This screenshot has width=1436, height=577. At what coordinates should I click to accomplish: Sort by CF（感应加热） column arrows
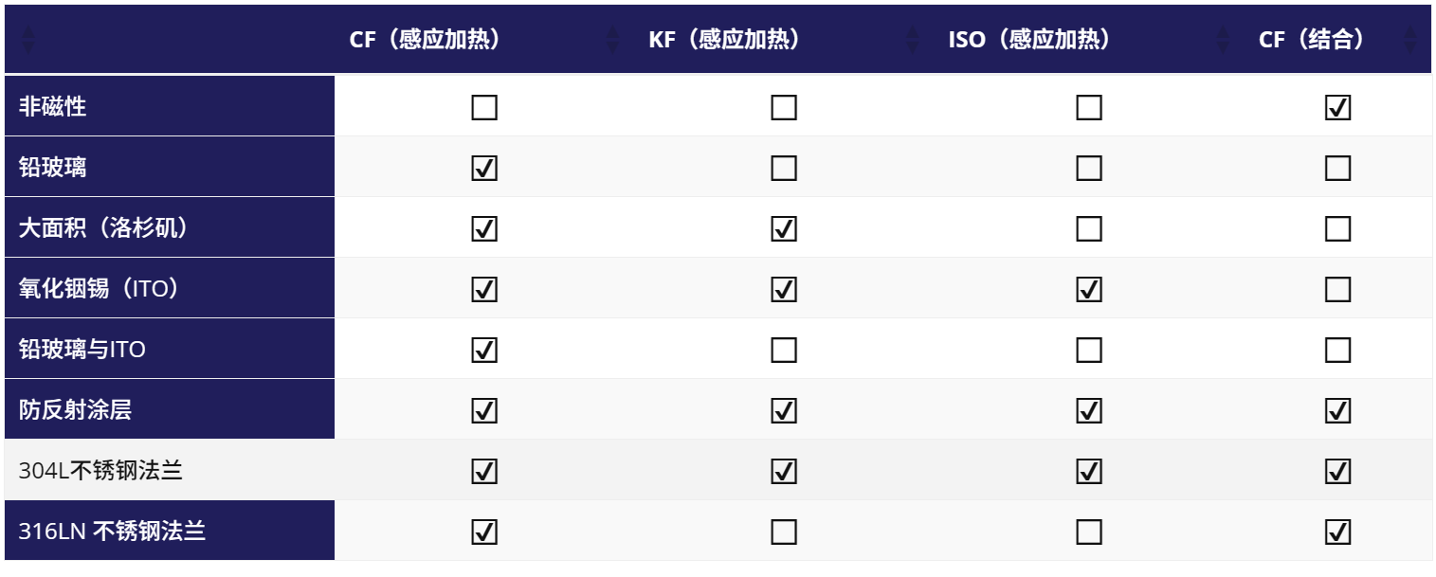(x=612, y=40)
